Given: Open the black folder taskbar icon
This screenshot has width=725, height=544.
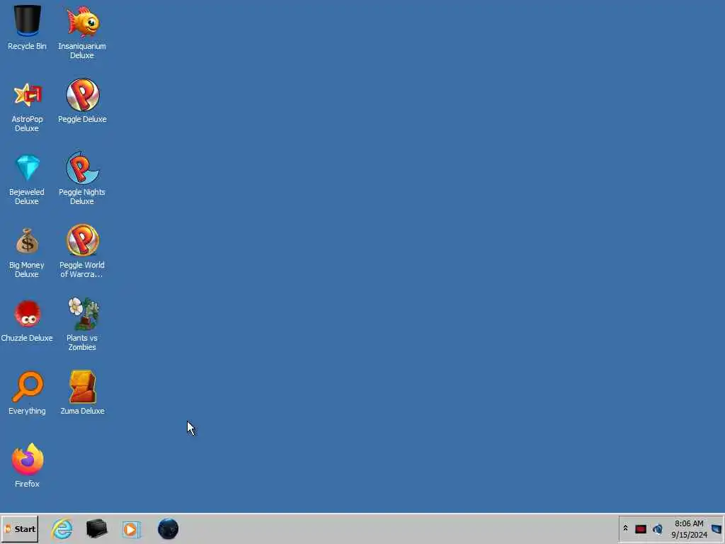Looking at the screenshot, I should 96,528.
